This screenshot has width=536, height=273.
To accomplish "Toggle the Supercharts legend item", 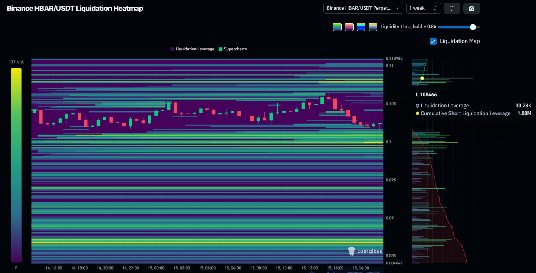I will tap(233, 49).
